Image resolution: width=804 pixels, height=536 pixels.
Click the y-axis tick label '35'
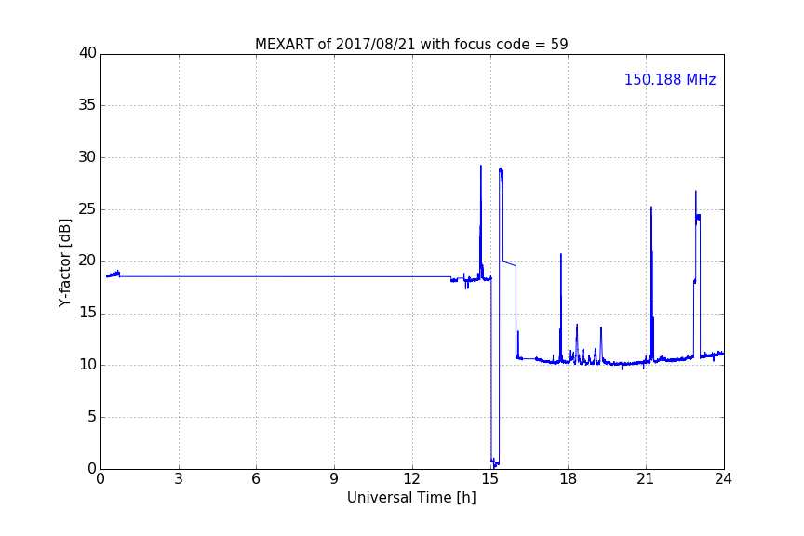(x=87, y=105)
